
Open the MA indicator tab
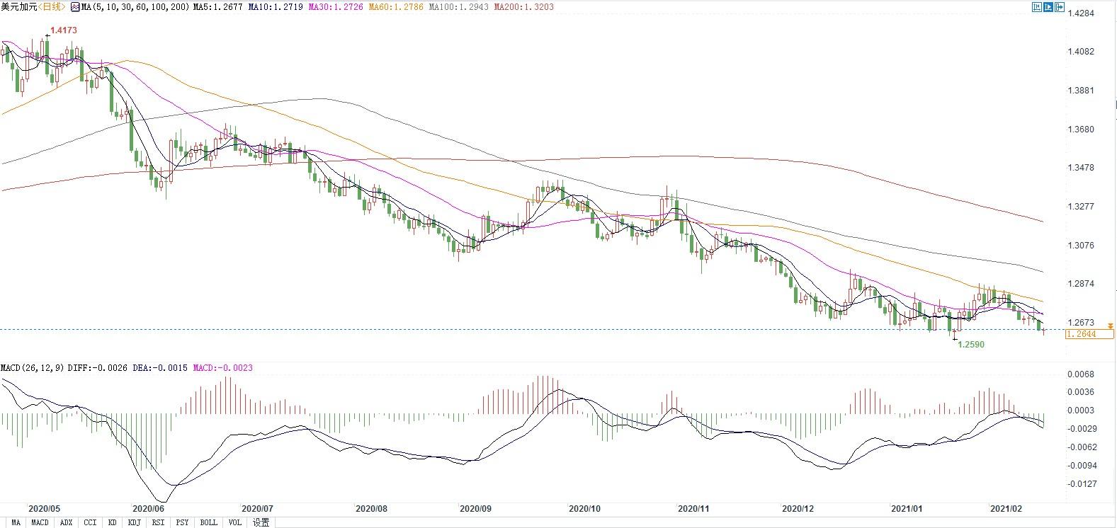(x=16, y=522)
